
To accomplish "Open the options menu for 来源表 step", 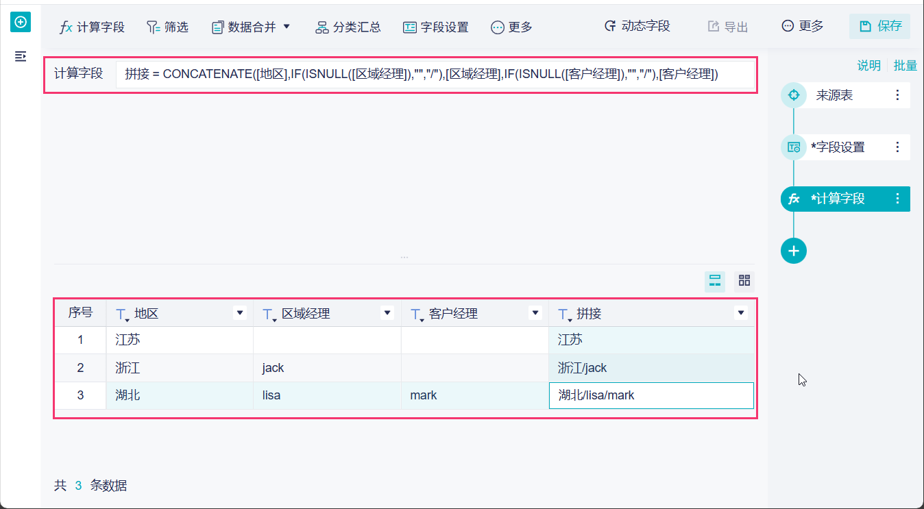I will (898, 95).
